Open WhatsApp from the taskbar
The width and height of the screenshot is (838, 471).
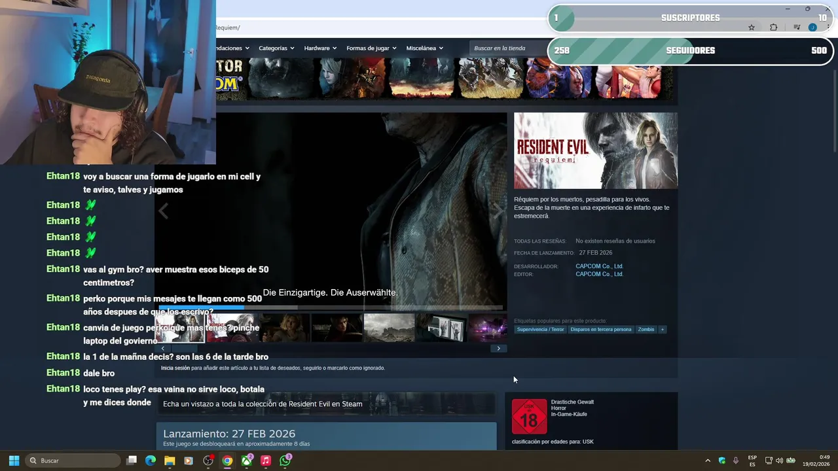285,461
